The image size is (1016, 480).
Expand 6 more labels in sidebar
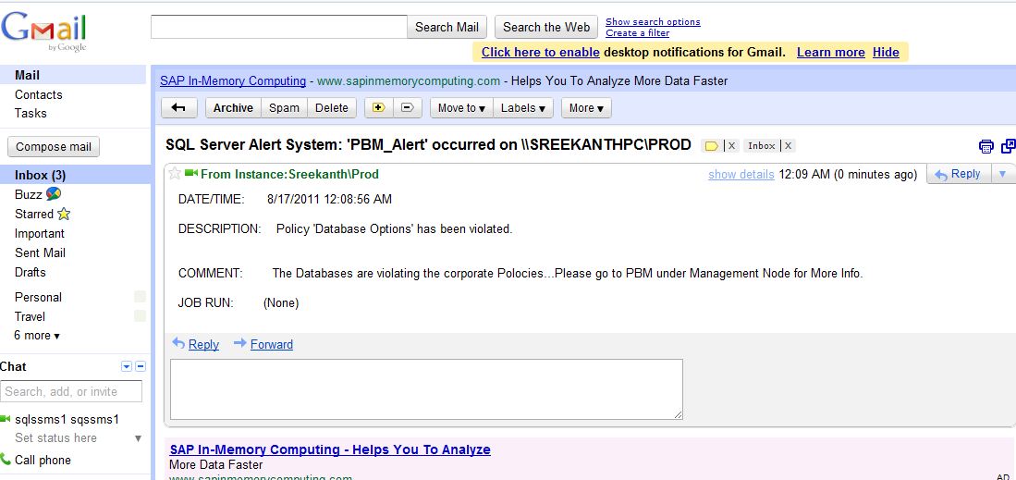[37, 336]
